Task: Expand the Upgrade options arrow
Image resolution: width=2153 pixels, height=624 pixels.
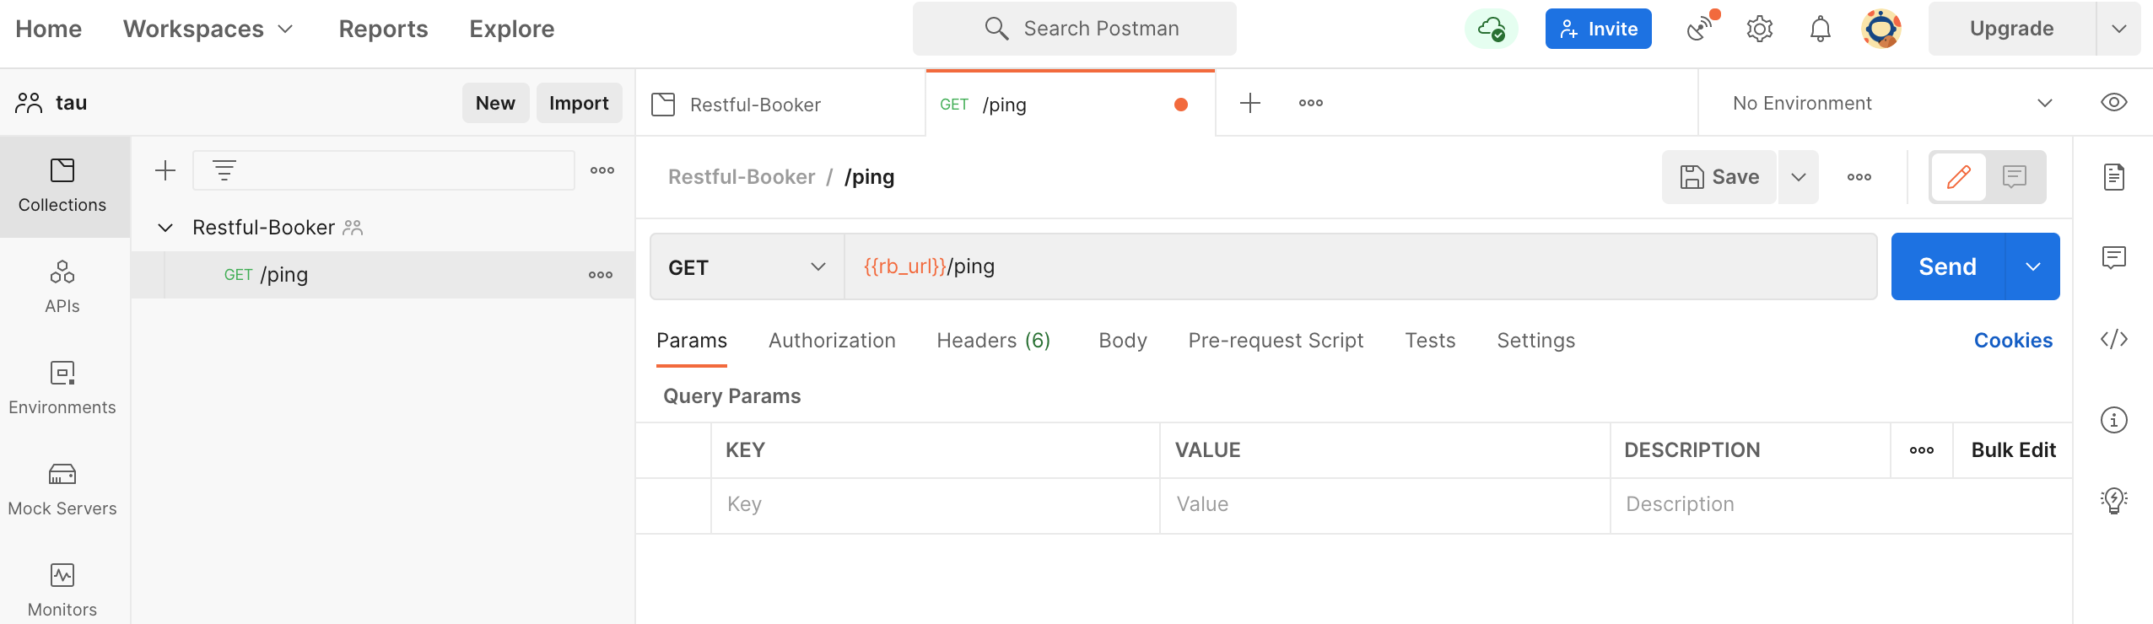Action: pos(2119,29)
